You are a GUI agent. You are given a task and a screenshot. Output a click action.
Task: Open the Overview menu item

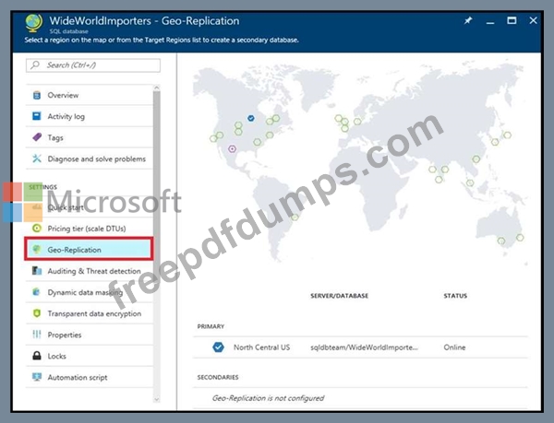click(90, 95)
